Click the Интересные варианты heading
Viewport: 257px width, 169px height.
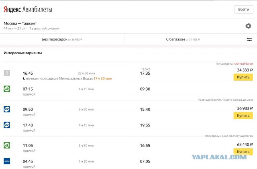coord(23,53)
